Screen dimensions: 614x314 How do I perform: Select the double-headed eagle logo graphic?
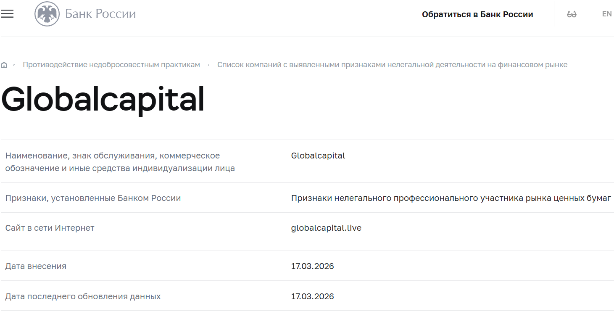coord(46,13)
